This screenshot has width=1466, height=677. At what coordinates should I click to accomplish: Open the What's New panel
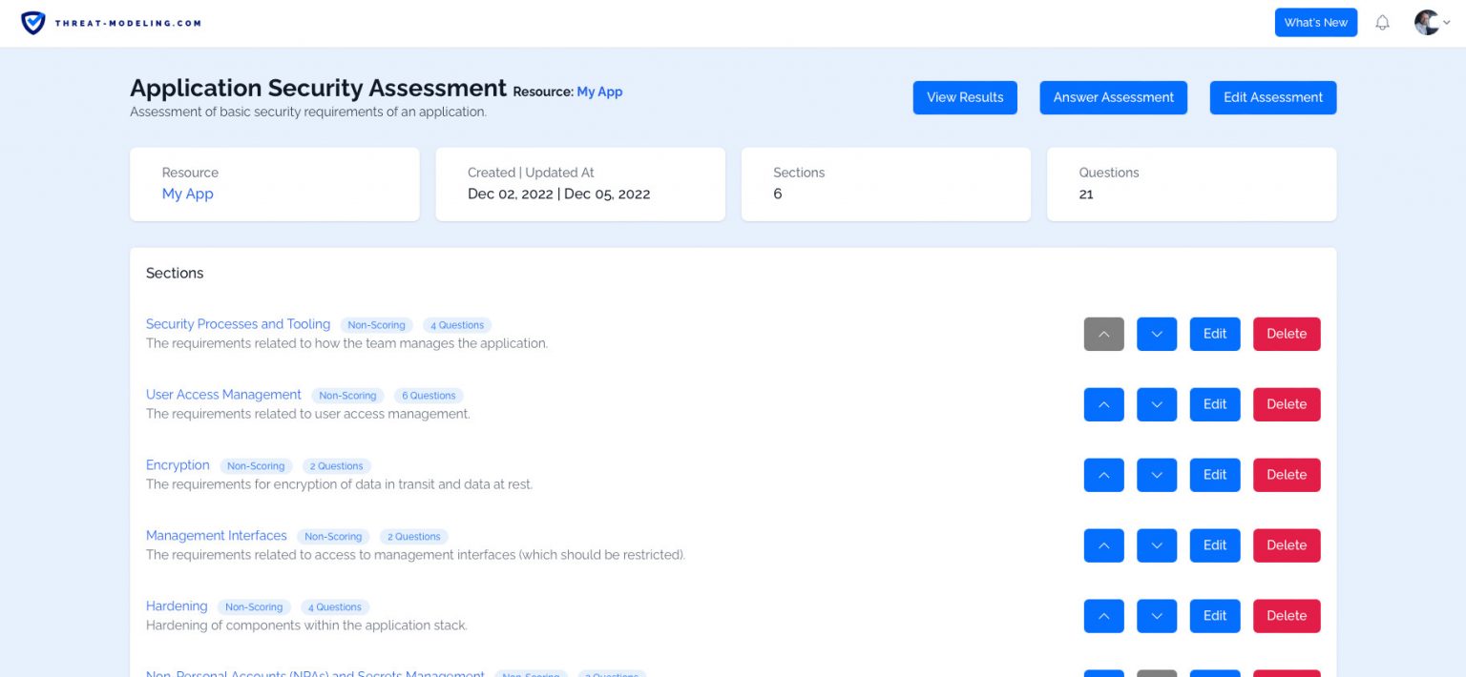click(x=1315, y=22)
